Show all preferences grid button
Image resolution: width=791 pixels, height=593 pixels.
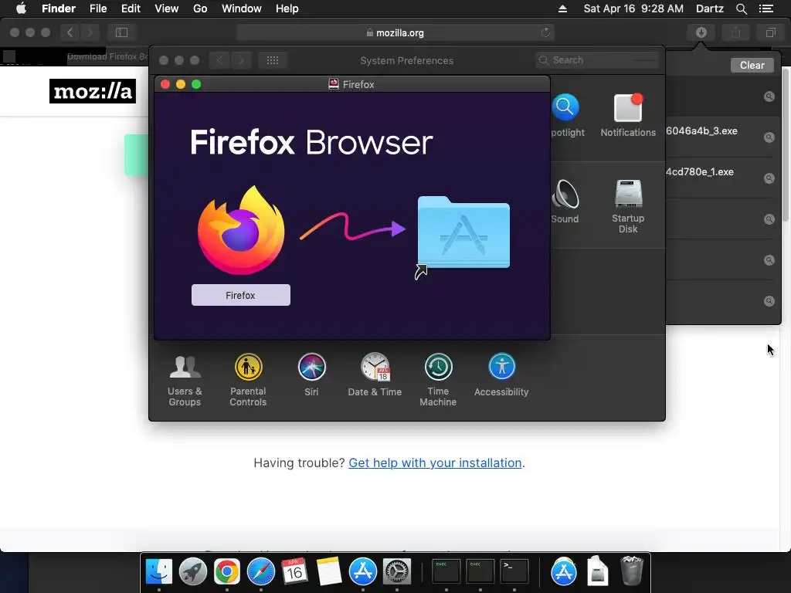point(273,60)
